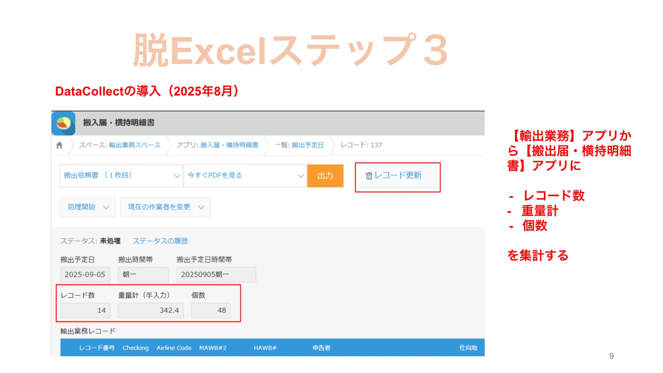
Task: Navigate to the 搬出予定日 view breadcrumb
Action: tap(307, 145)
